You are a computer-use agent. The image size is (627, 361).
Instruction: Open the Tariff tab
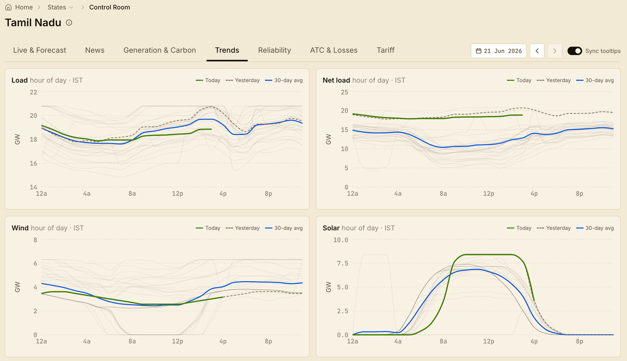(385, 50)
